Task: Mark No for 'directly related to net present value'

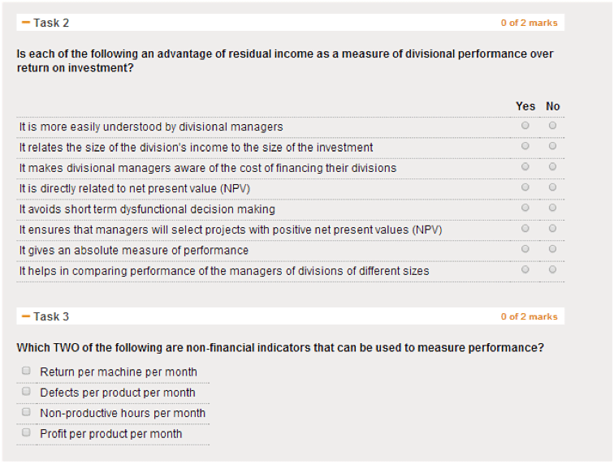Action: point(553,187)
